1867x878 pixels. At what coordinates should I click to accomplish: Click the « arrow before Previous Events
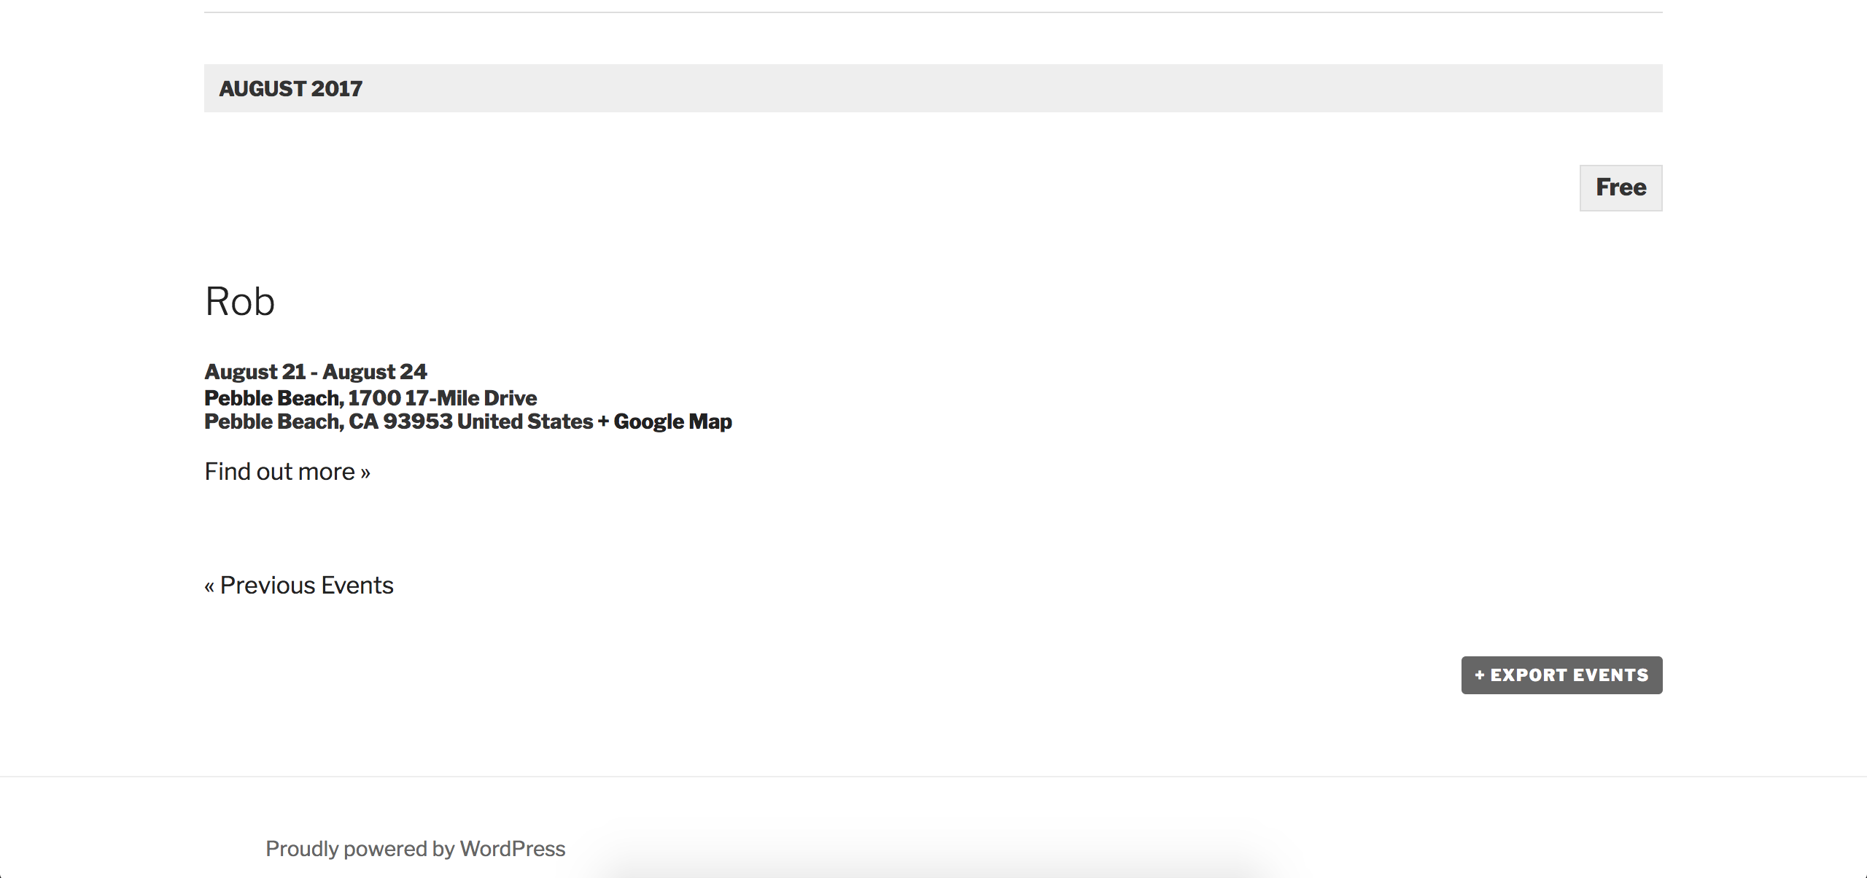(209, 587)
